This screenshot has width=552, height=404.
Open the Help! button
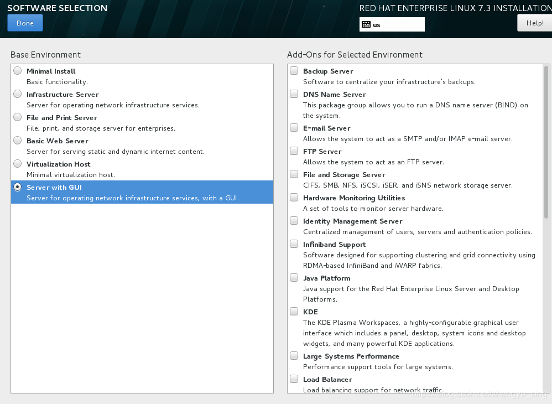[534, 23]
